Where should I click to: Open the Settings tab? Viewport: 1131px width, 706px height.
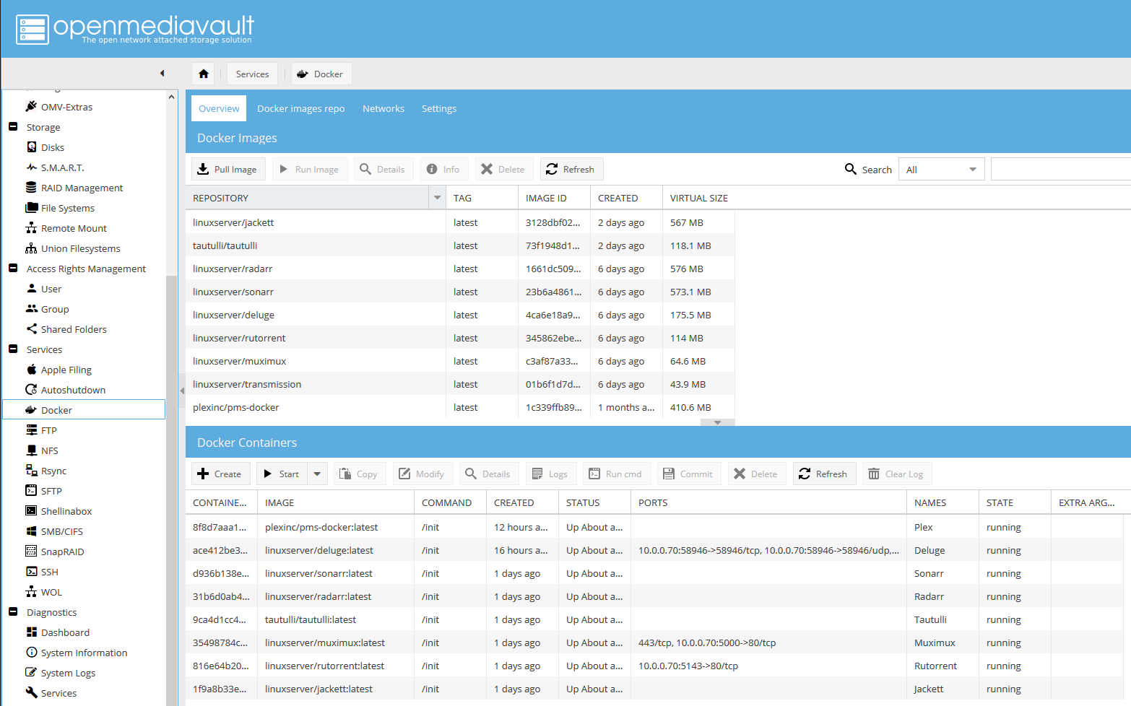(x=439, y=108)
